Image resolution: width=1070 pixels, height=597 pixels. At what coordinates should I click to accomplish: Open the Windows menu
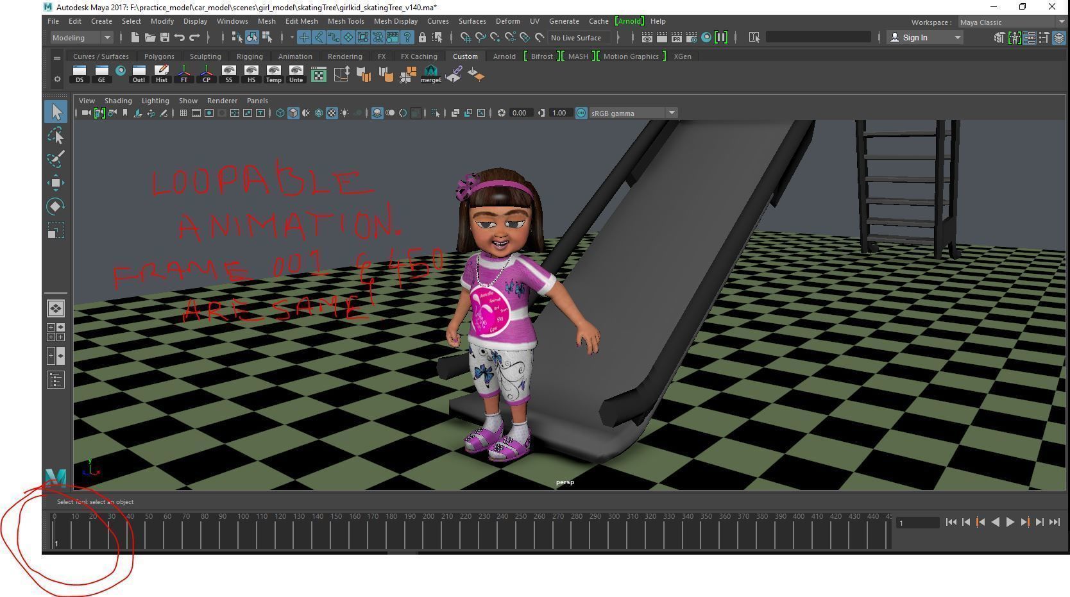click(x=232, y=21)
